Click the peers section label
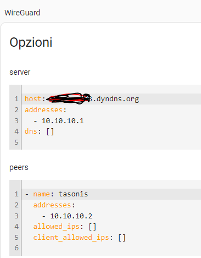Viewport: 201px width, 258px height. (19, 167)
